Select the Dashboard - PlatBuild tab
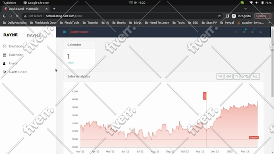The width and height of the screenshot is (274, 154). (25, 9)
